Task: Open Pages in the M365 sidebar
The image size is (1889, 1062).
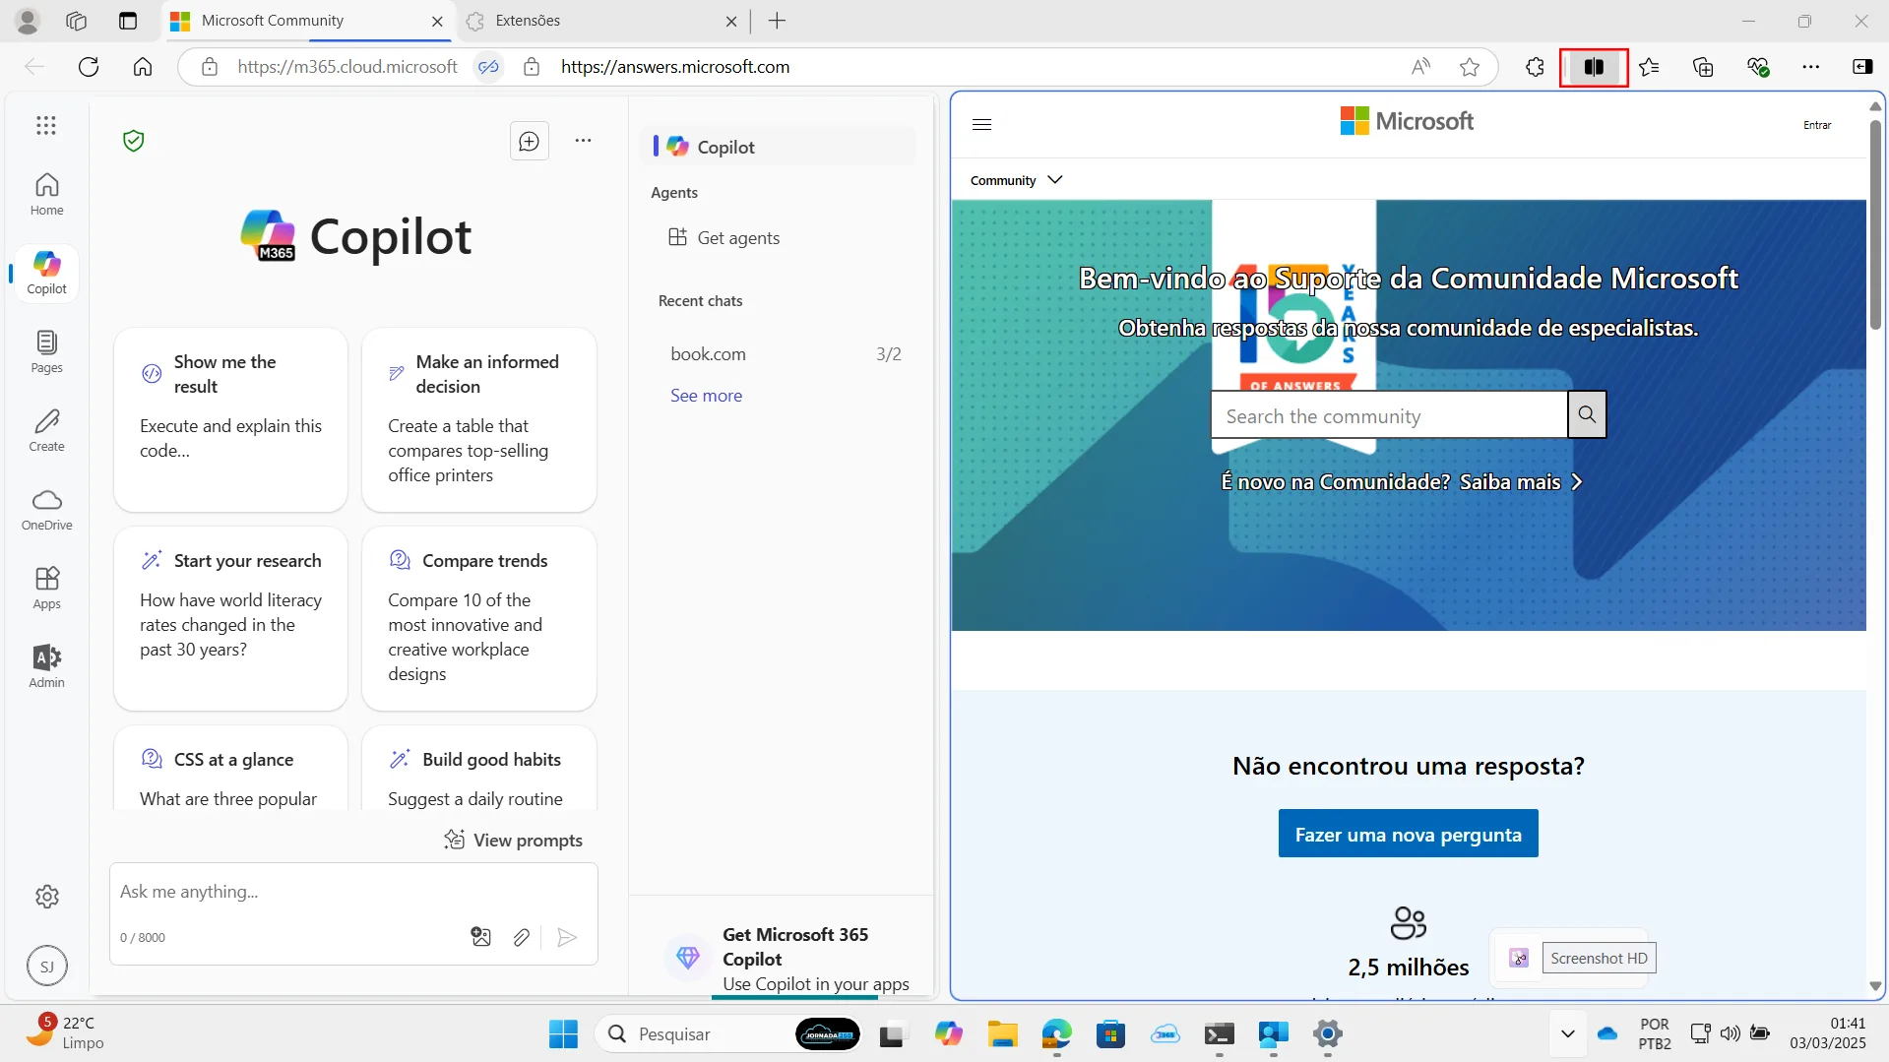Action: point(46,351)
